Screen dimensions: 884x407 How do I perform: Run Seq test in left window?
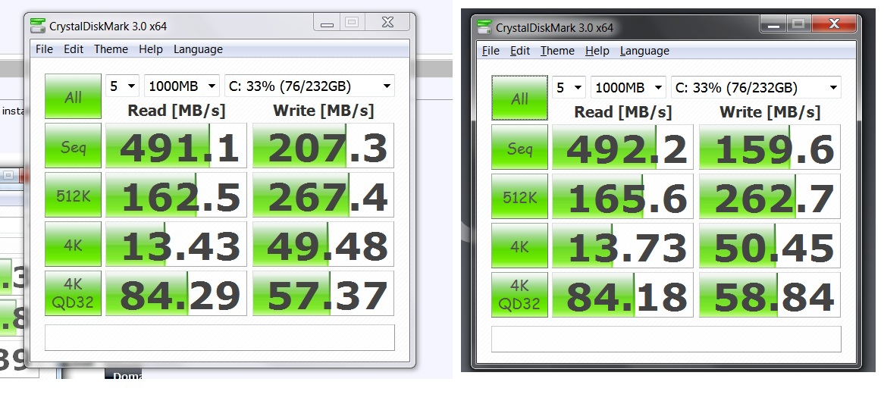pyautogui.click(x=74, y=146)
